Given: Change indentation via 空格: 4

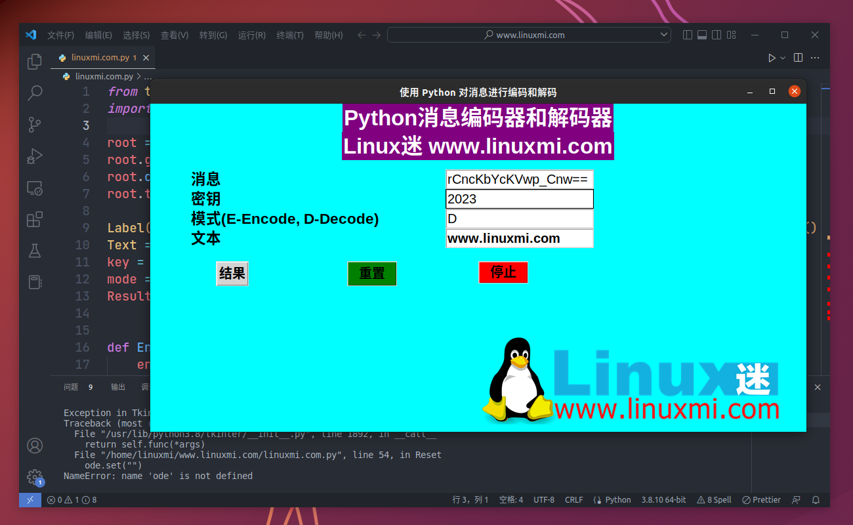Looking at the screenshot, I should pos(511,499).
